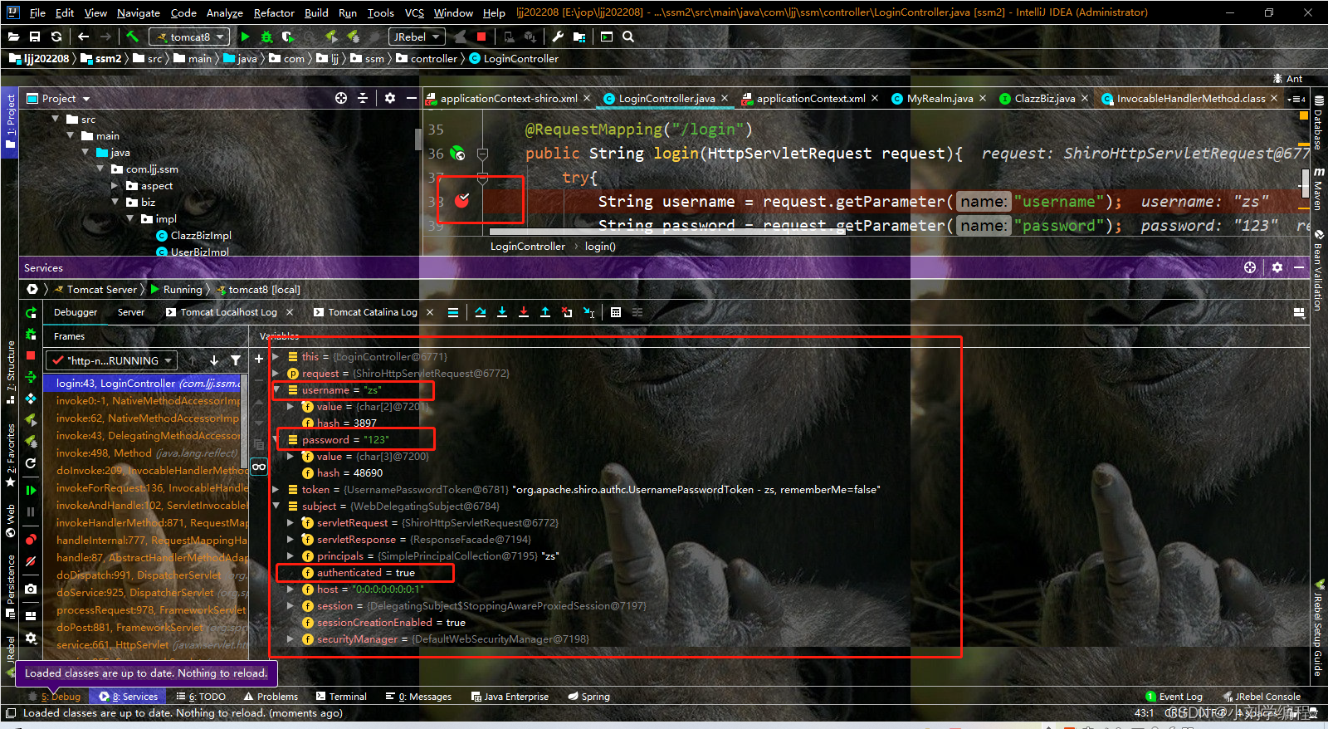Viewport: 1328px width, 729px height.
Task: Switch to applicationContext.xml tab
Action: coord(810,98)
